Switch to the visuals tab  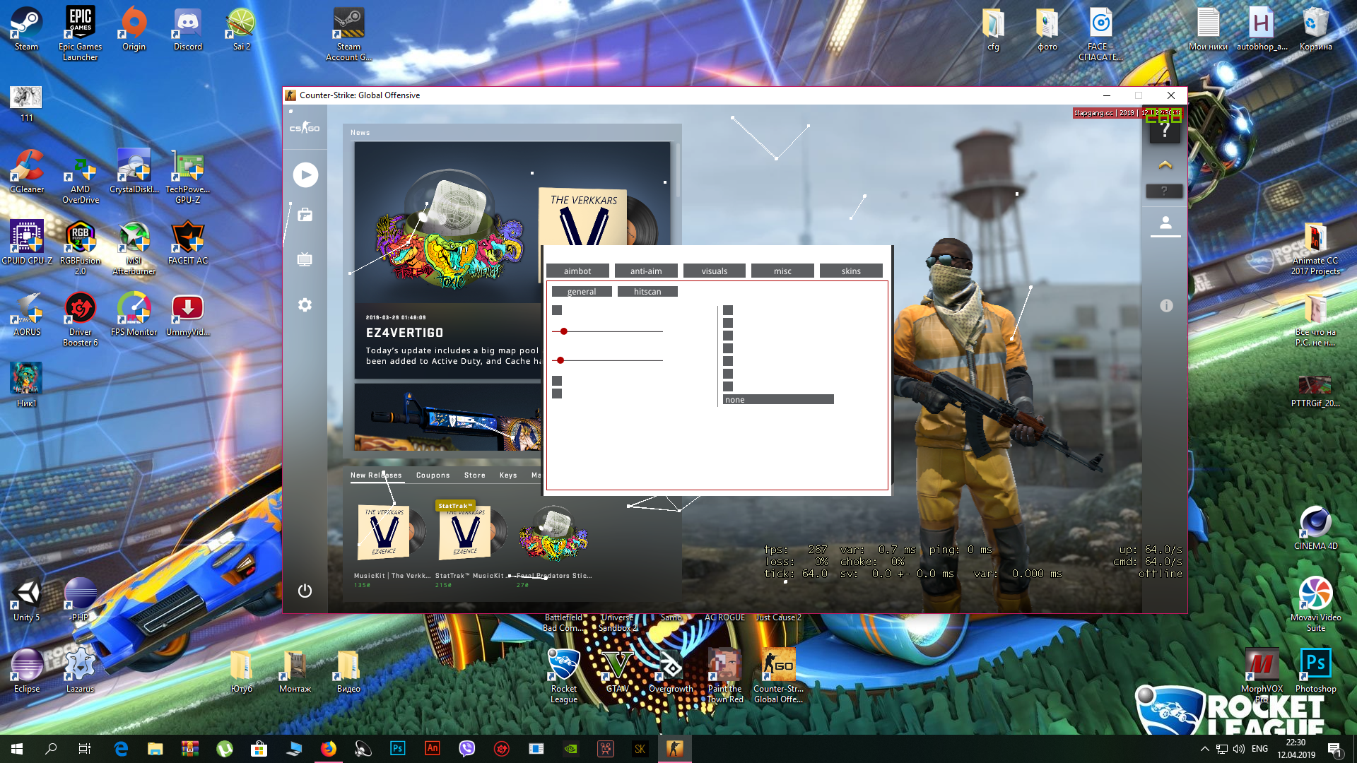(715, 271)
